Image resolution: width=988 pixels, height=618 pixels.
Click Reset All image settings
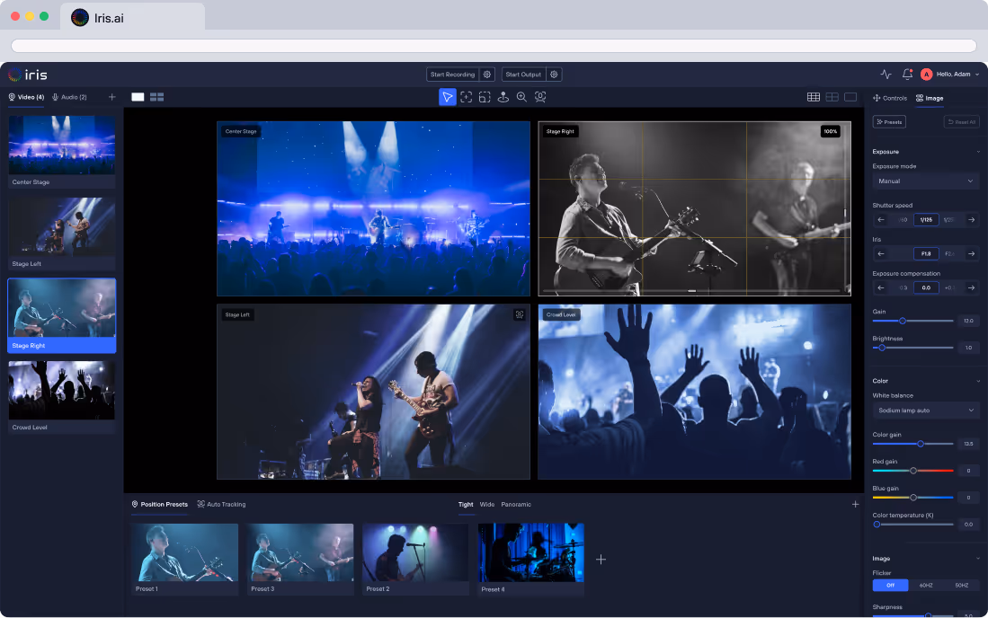tap(962, 122)
